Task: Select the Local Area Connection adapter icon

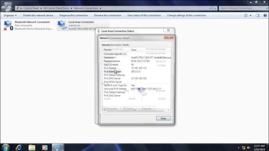Action: [x=62, y=25]
